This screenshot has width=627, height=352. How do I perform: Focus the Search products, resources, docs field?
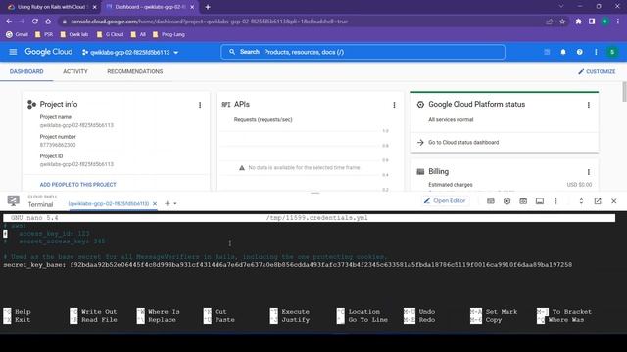[x=362, y=52]
